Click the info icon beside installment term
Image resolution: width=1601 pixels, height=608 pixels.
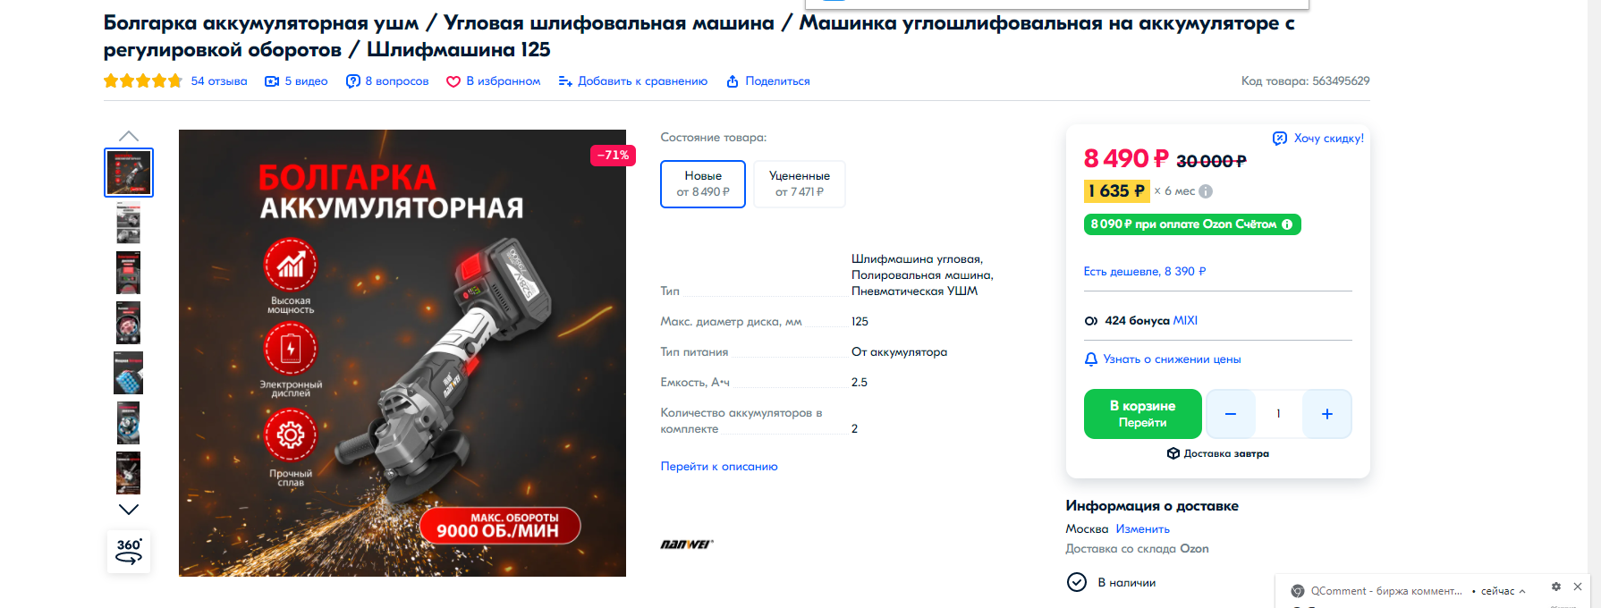pos(1206,191)
